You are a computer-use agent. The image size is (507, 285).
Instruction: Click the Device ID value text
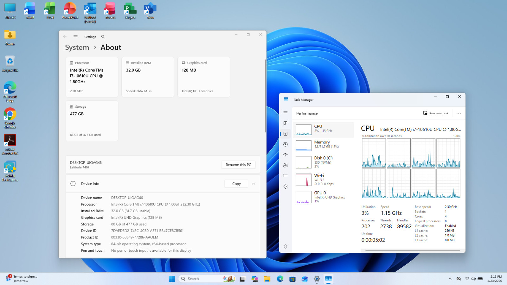(x=147, y=231)
